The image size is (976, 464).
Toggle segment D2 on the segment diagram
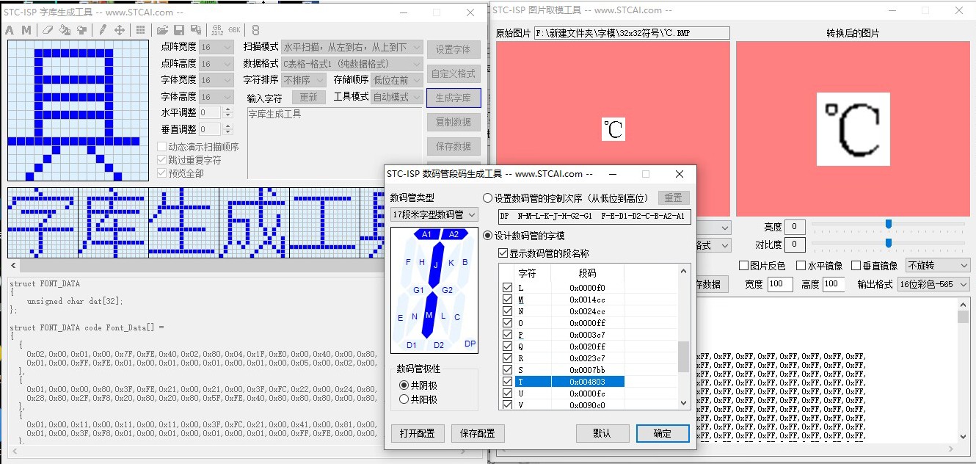(439, 345)
